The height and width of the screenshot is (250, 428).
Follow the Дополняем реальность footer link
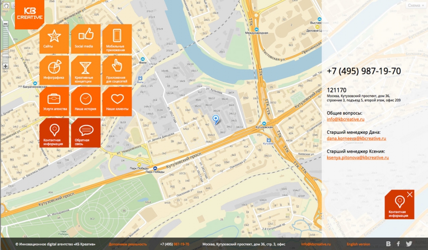(x=128, y=244)
